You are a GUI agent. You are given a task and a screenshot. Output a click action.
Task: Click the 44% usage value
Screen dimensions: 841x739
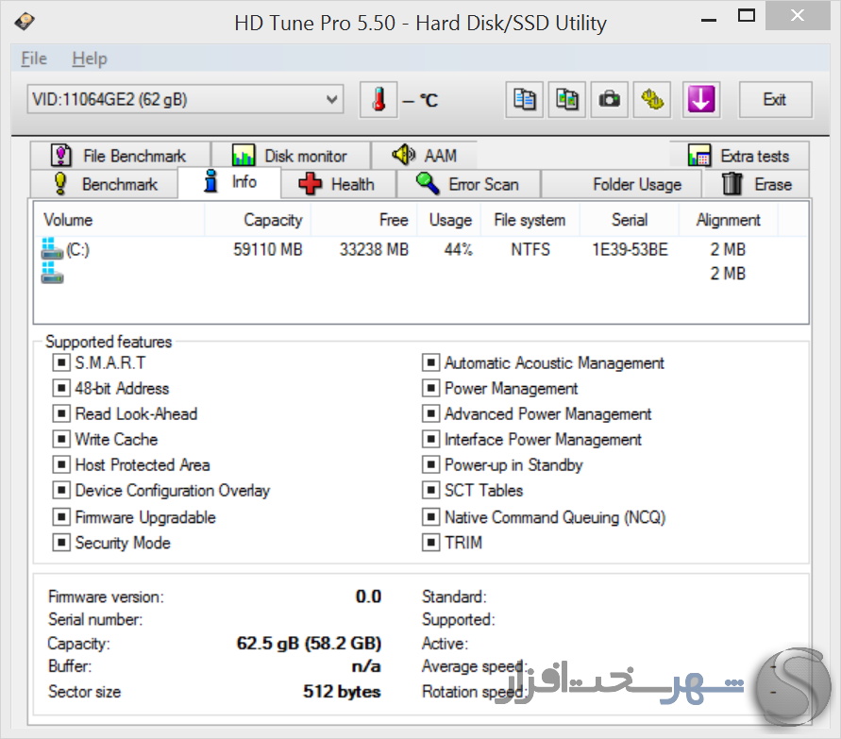pyautogui.click(x=458, y=249)
